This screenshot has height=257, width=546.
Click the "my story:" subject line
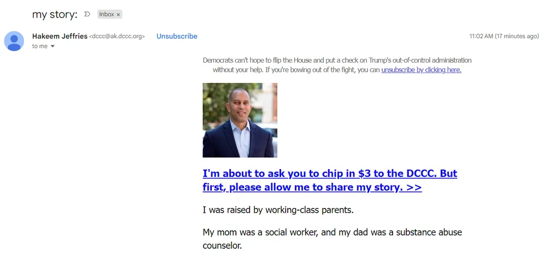[x=55, y=15]
